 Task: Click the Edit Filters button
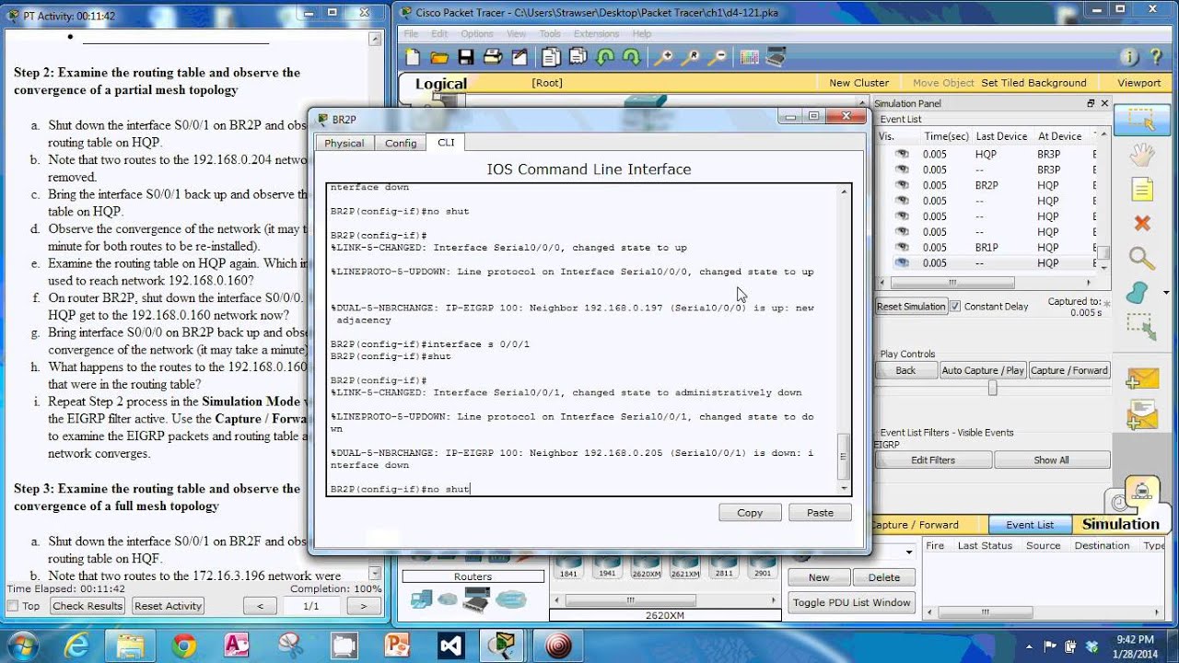pyautogui.click(x=933, y=460)
